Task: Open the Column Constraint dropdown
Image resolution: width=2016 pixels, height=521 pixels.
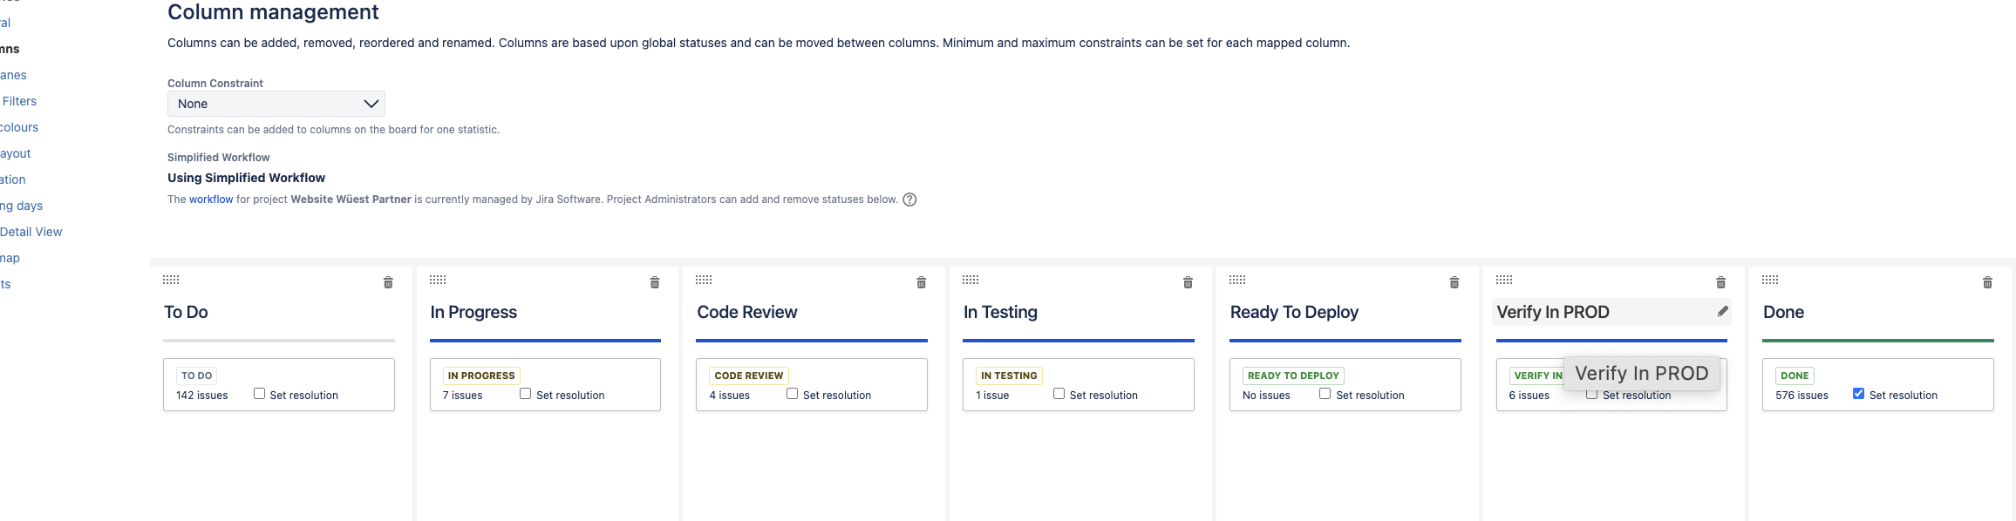Action: (276, 104)
